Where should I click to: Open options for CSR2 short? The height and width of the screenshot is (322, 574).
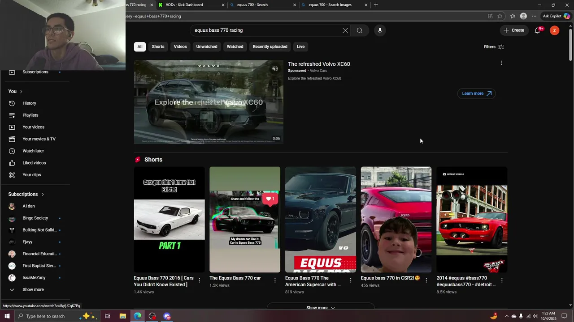coord(426,280)
